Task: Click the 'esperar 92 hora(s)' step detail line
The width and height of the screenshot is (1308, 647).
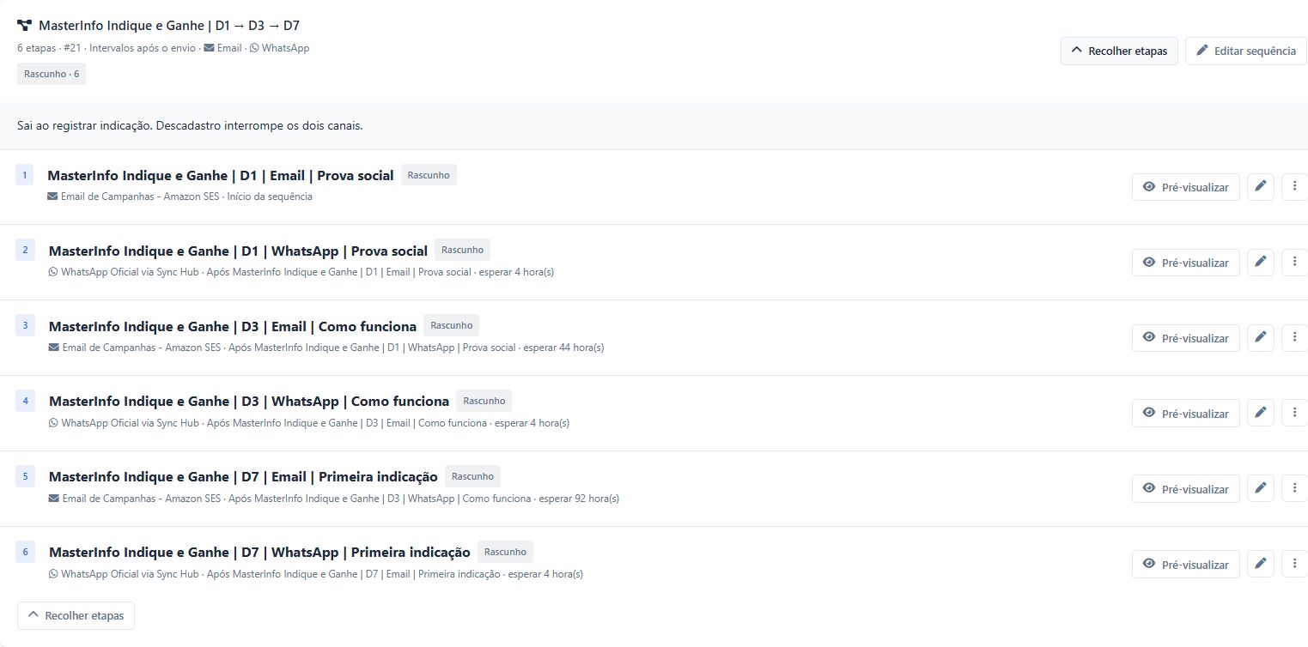Action: [x=334, y=499]
